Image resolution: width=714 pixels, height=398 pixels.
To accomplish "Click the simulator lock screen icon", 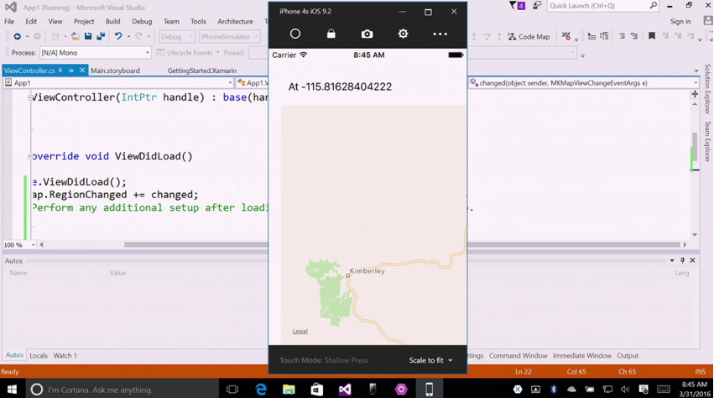I will (331, 34).
